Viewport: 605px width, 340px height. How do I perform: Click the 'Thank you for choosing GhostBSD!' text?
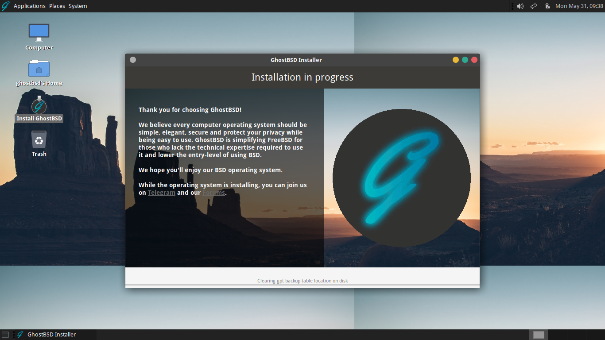190,110
